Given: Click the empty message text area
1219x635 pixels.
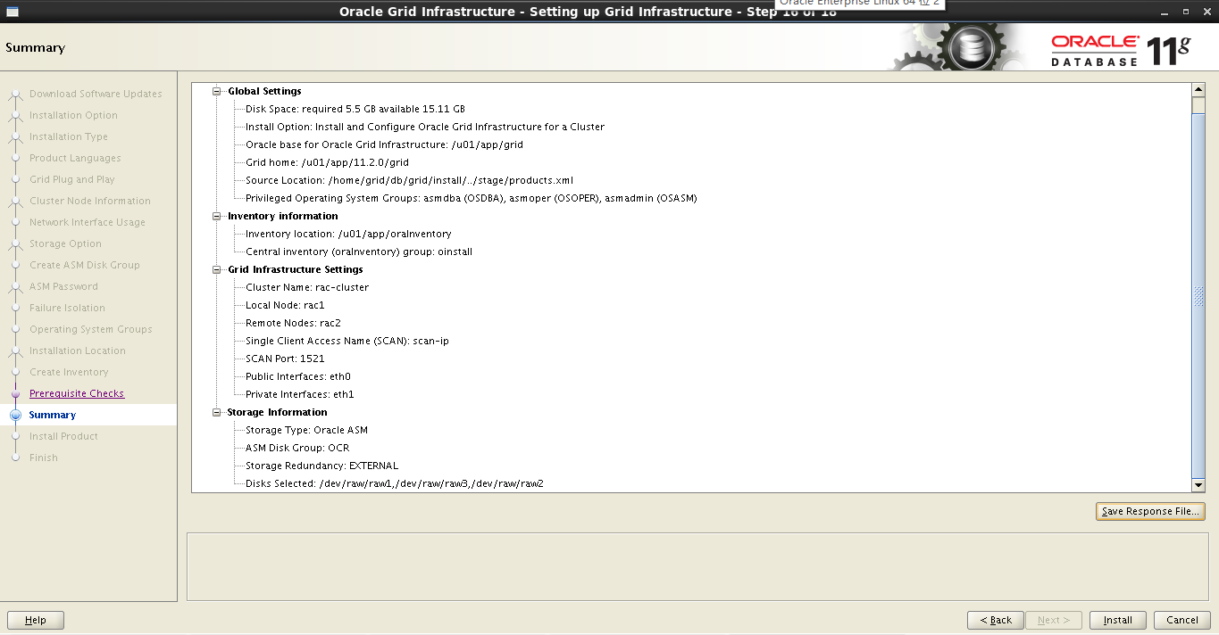Looking at the screenshot, I should pos(697,566).
